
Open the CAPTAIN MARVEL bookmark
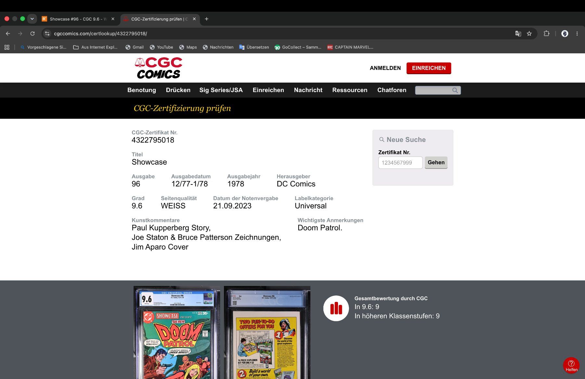click(350, 47)
